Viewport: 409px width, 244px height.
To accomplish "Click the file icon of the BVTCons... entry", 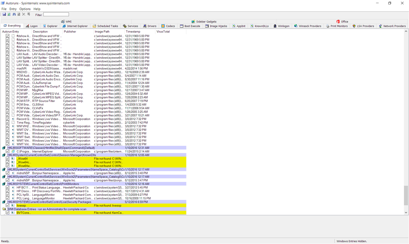I will point(13,213).
